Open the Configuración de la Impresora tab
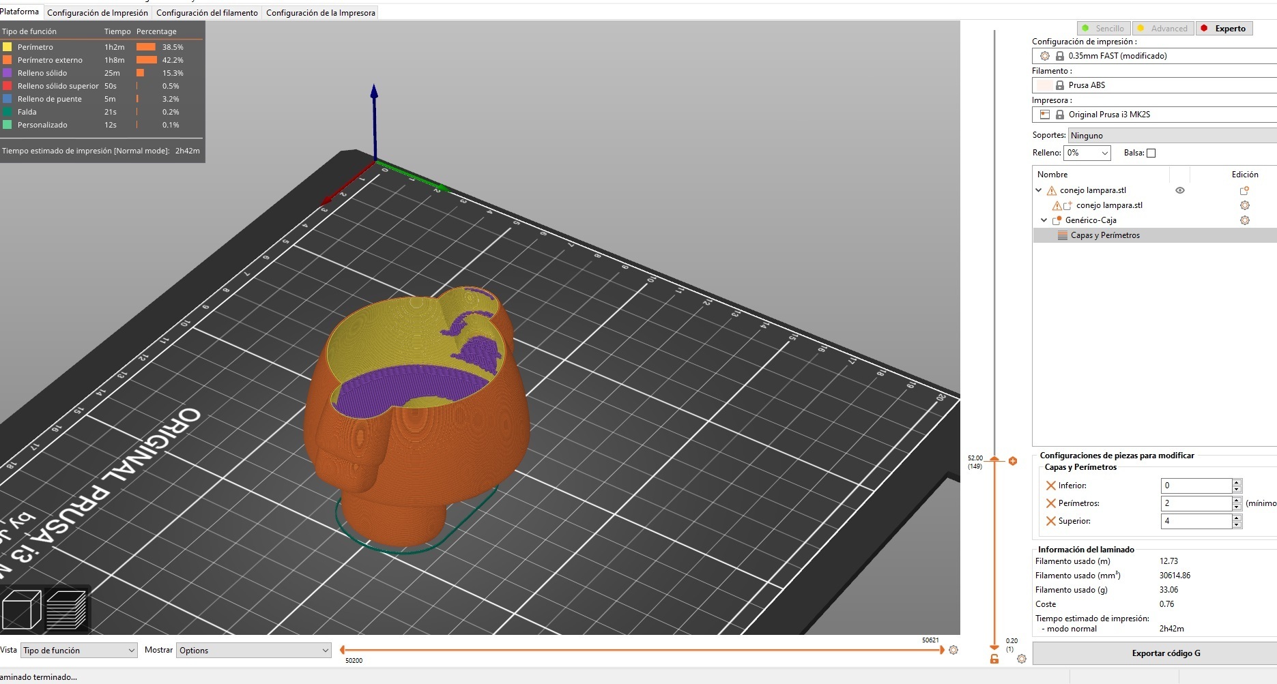Screen dimensions: 1277x684 pos(321,12)
